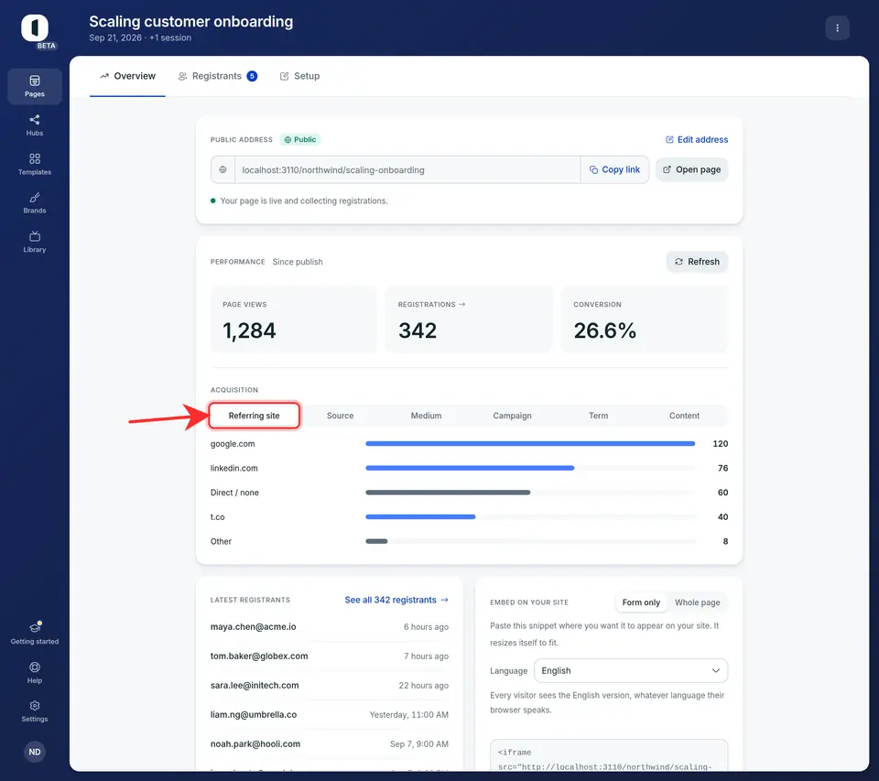Click the iframe embed code box

pyautogui.click(x=609, y=755)
